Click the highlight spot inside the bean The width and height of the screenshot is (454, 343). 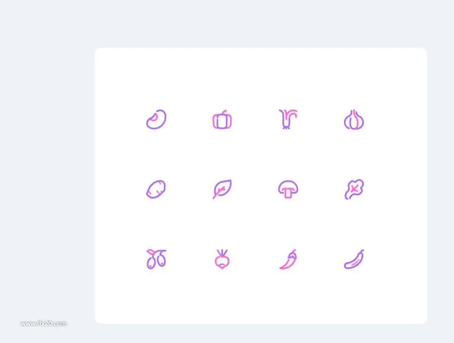pos(155,117)
